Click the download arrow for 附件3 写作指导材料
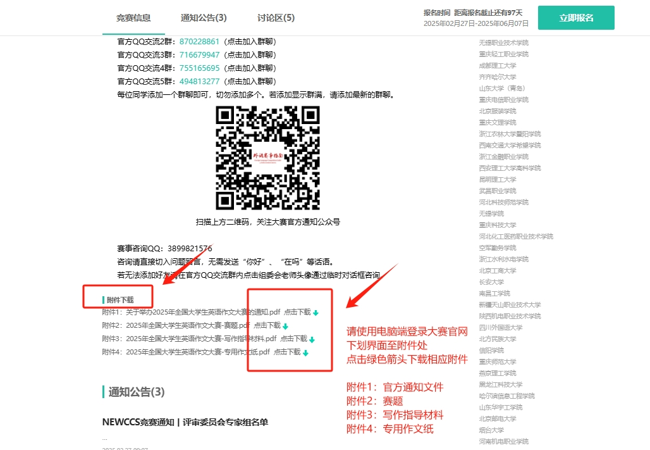650x450 pixels. point(312,339)
